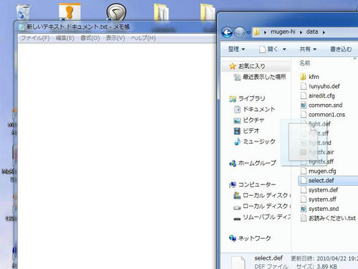Click the 名前 column header
This screenshot has width=358, height=269.
[x=304, y=63]
